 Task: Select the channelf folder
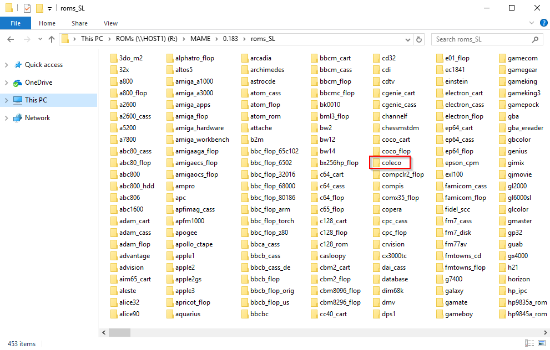pos(390,116)
